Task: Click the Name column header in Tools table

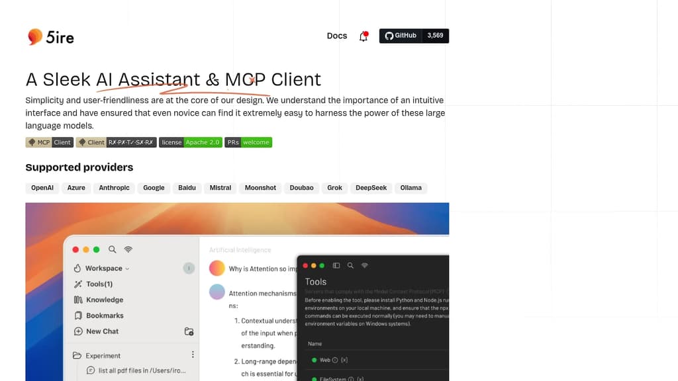Action: point(315,344)
